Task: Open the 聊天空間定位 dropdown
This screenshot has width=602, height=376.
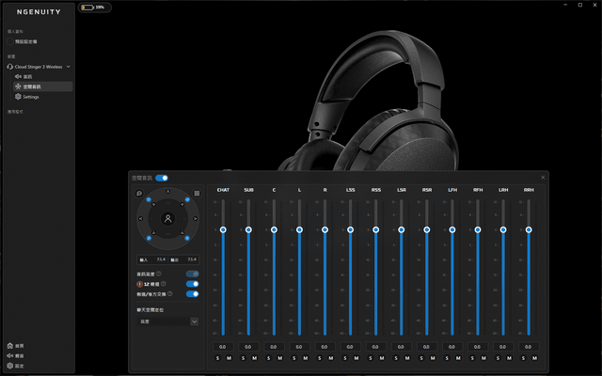Action: (x=167, y=321)
